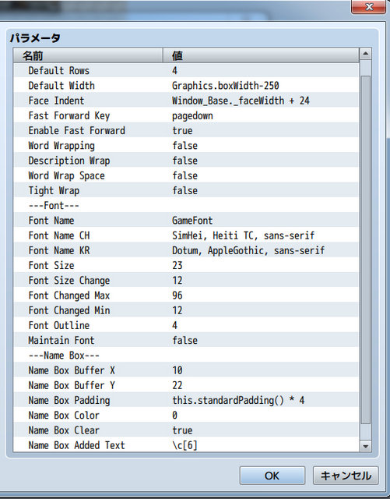Select the Font Name CH parameter
Screen dimensions: 390x499
coord(186,235)
